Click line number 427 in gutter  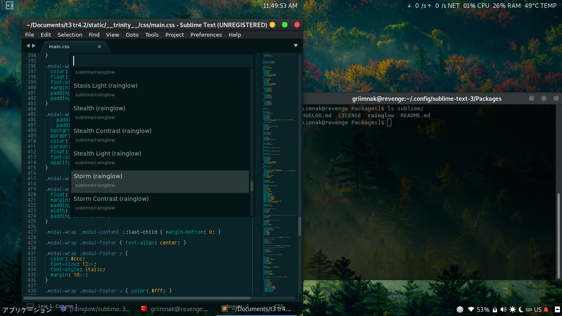[x=32, y=232]
